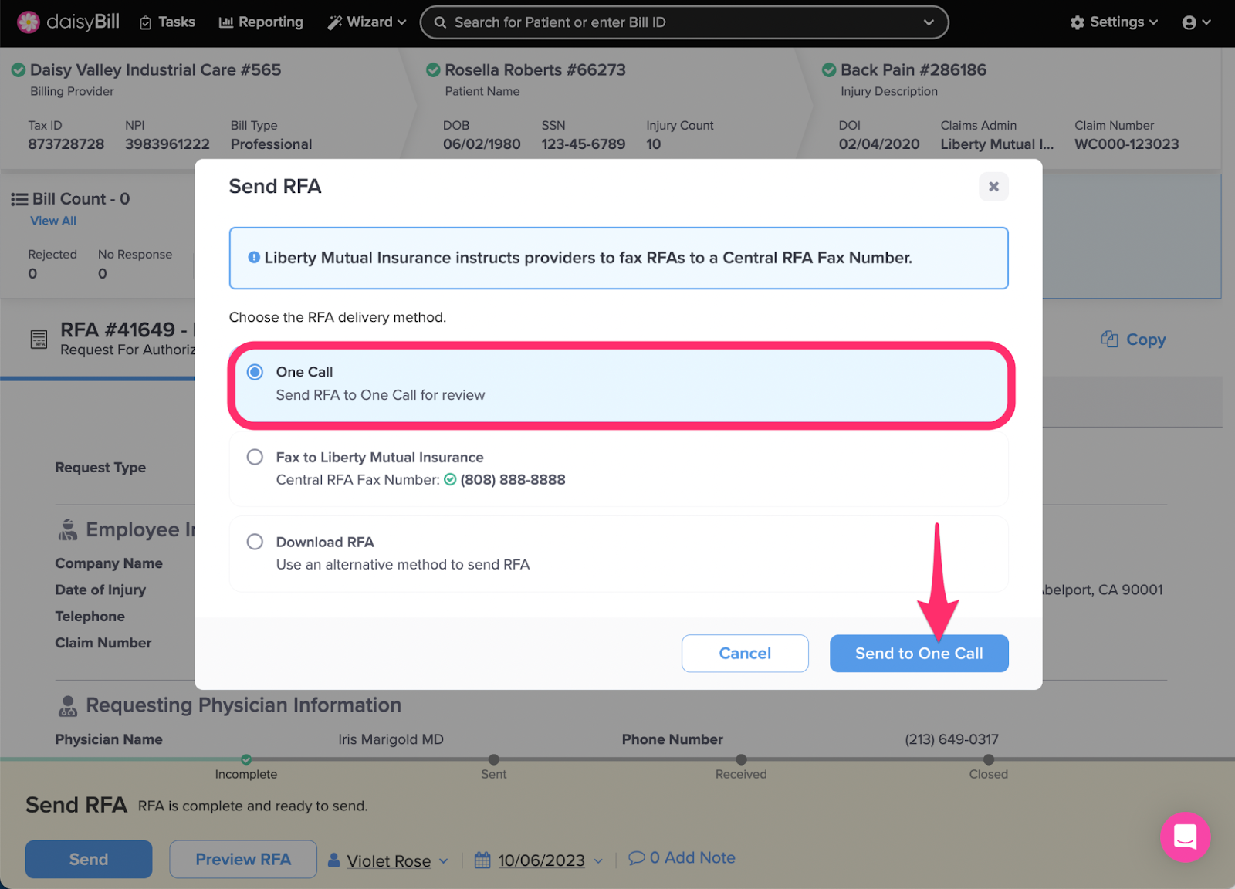This screenshot has width=1235, height=889.
Task: Click the RFA document icon beside #41649
Action: tap(39, 339)
